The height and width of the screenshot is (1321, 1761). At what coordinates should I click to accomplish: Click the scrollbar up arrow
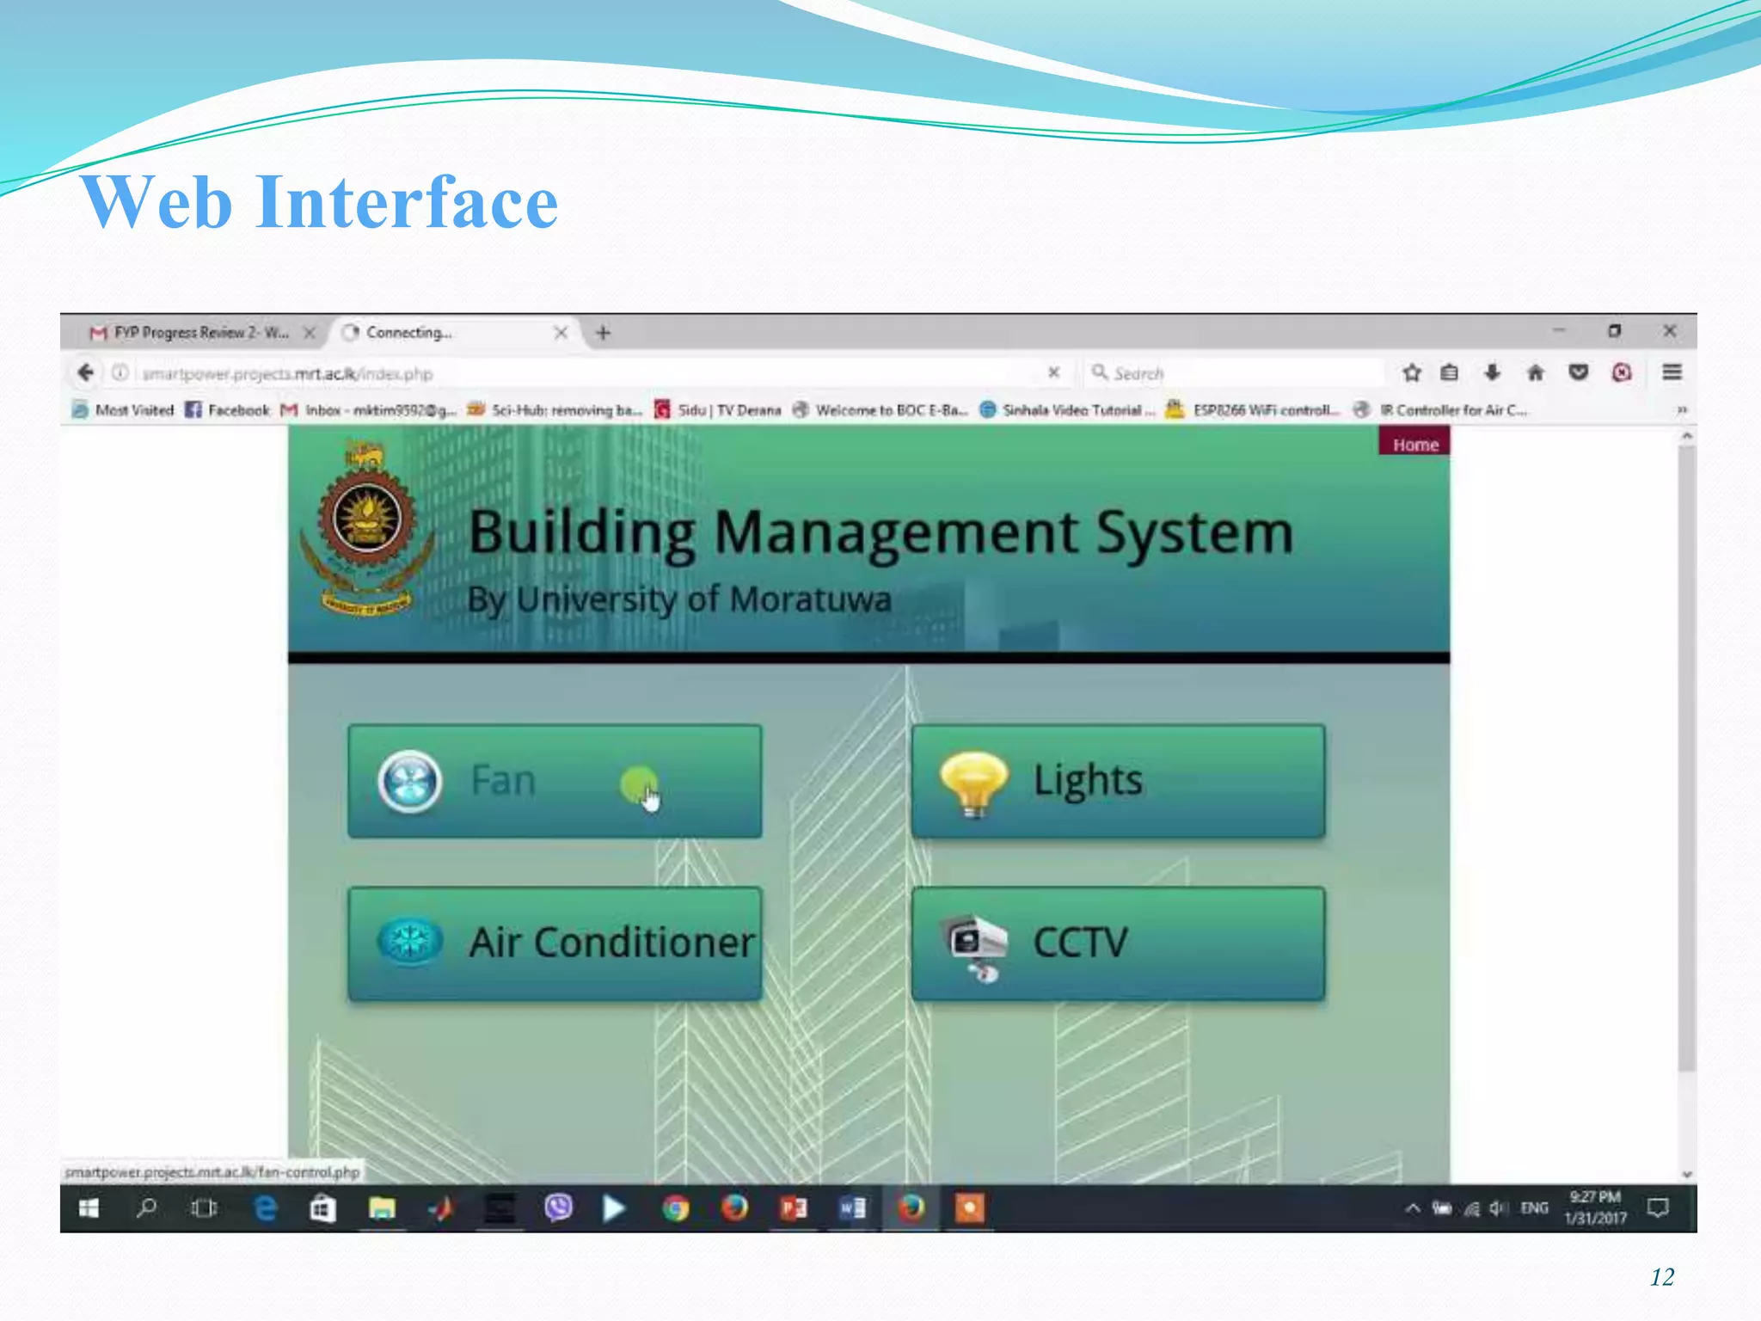1686,436
